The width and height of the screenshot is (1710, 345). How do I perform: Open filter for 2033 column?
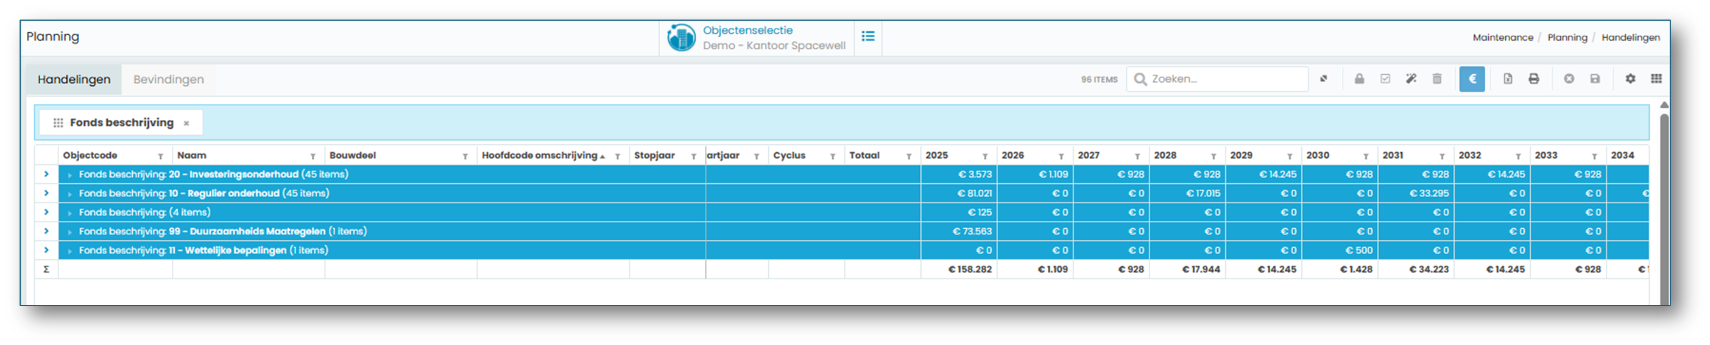1594,156
